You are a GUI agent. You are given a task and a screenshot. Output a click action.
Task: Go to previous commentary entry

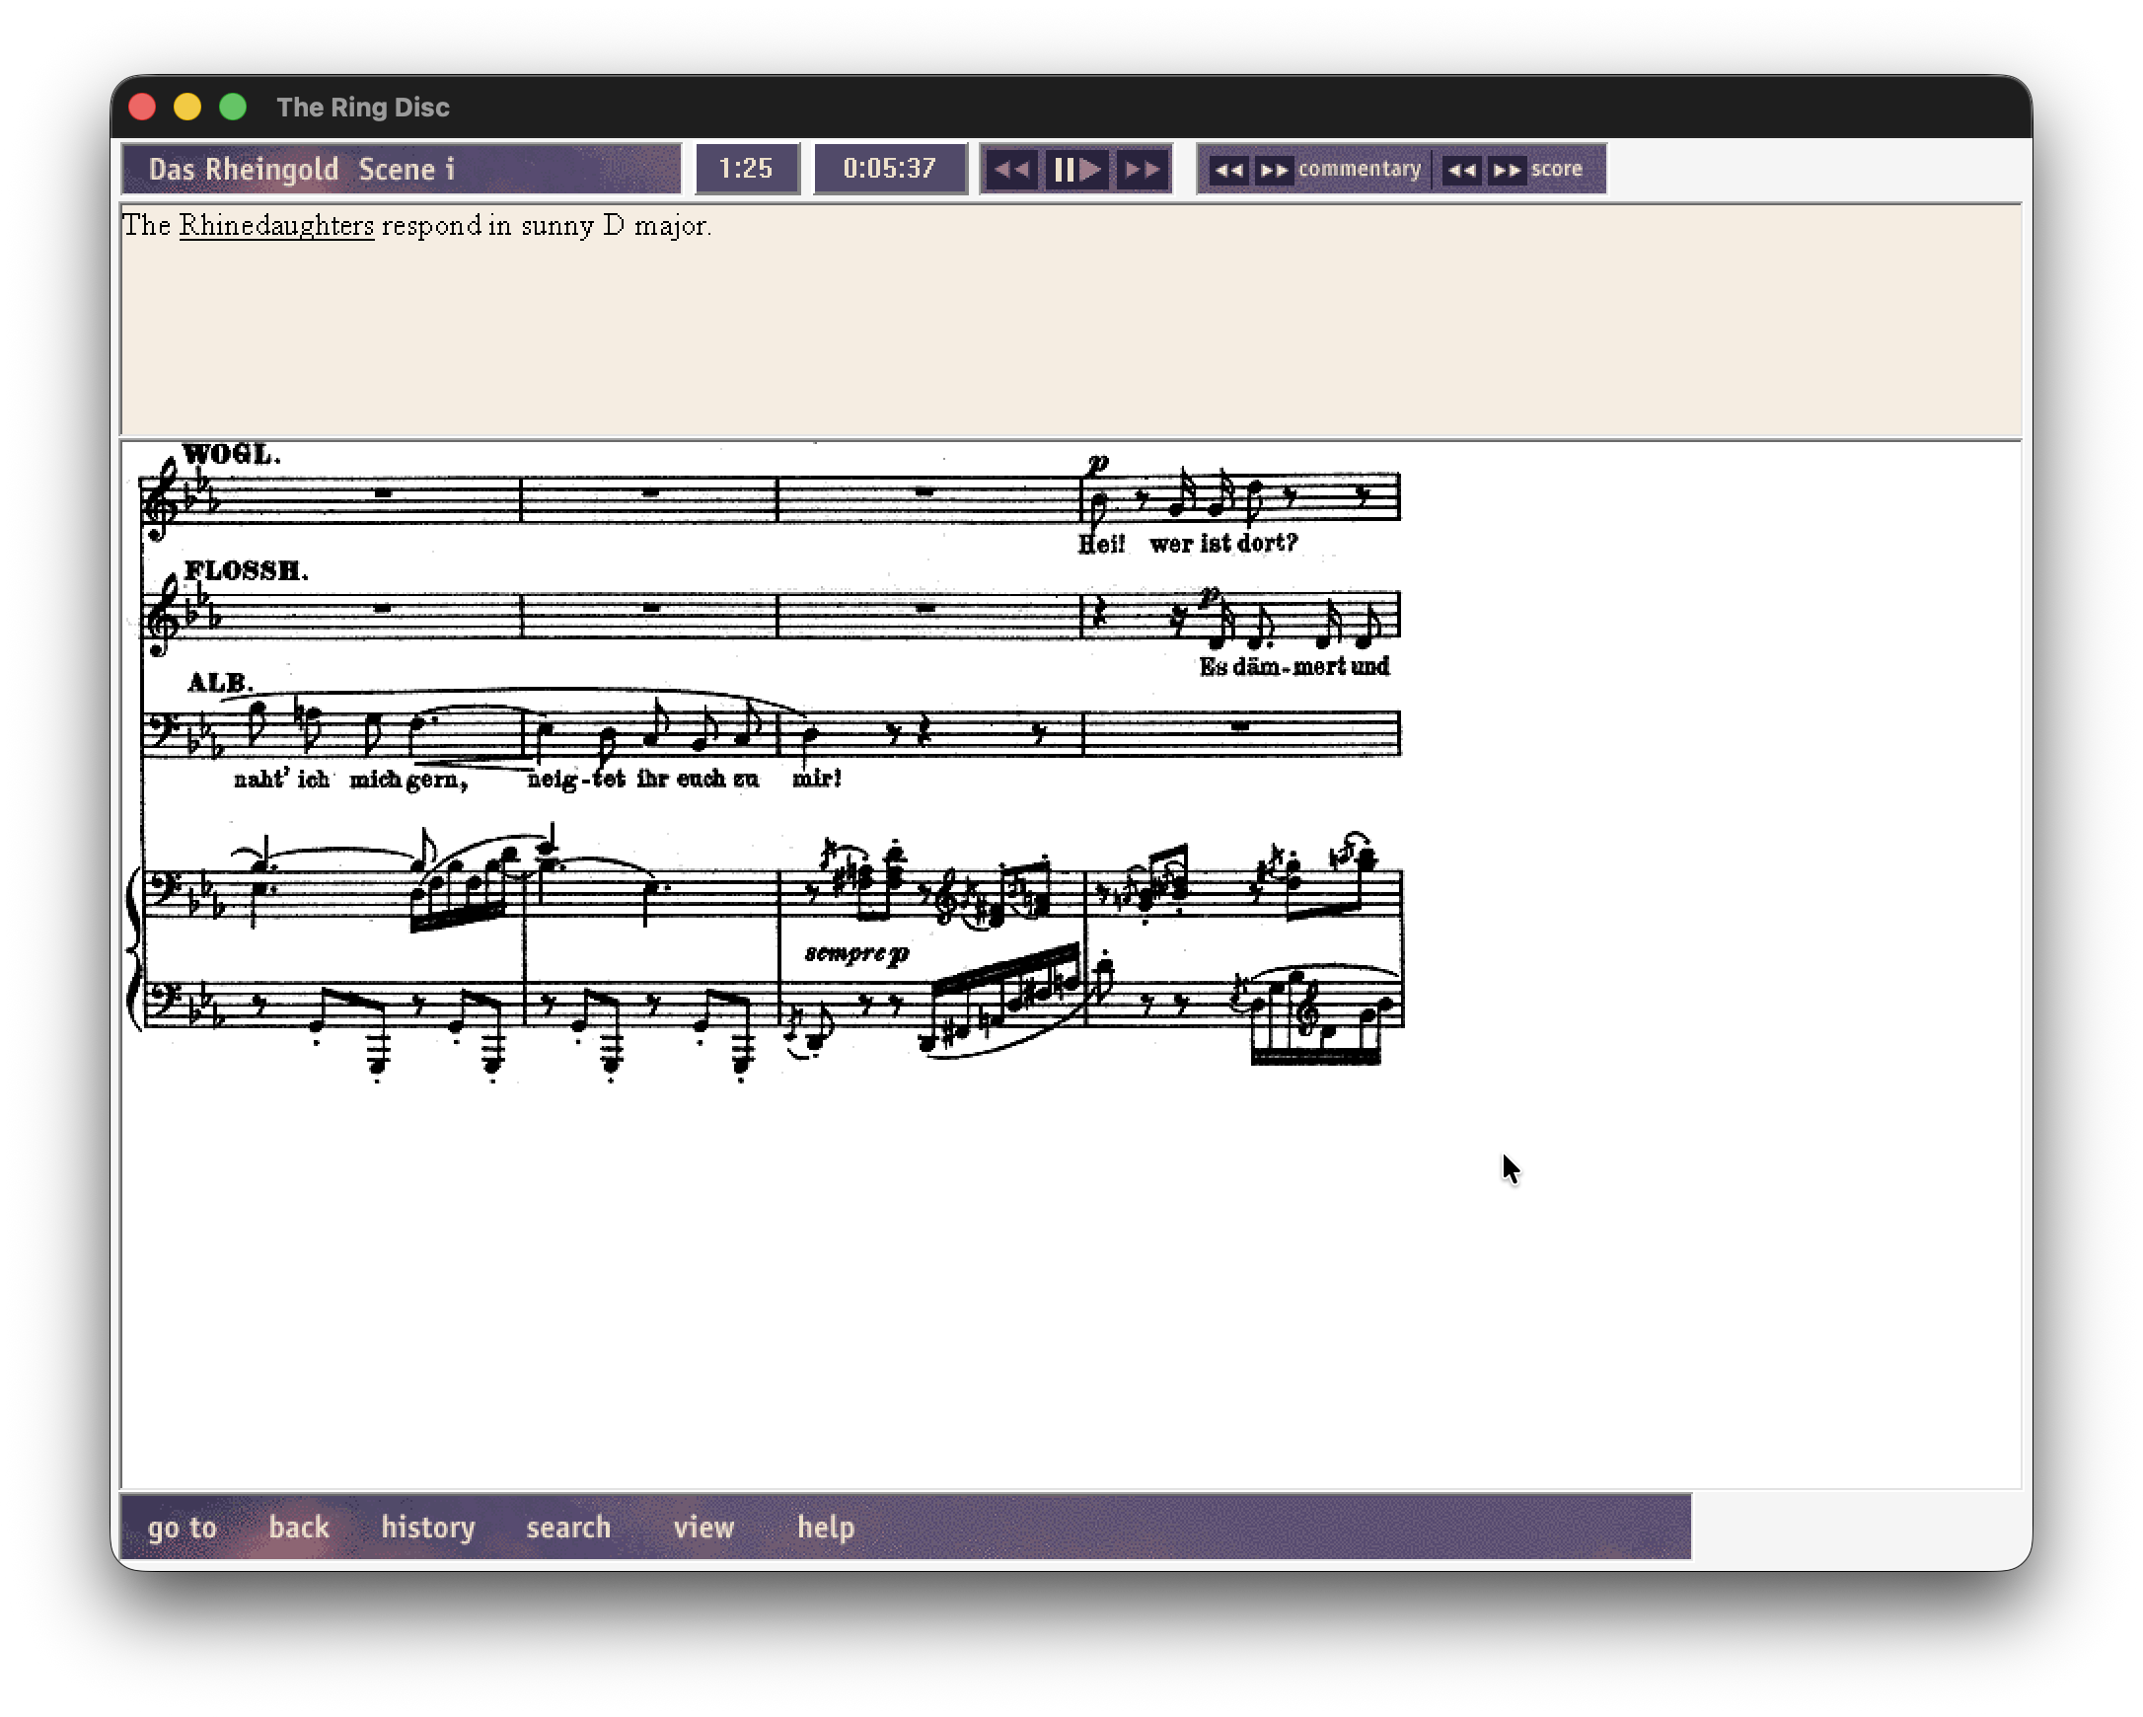(1228, 170)
